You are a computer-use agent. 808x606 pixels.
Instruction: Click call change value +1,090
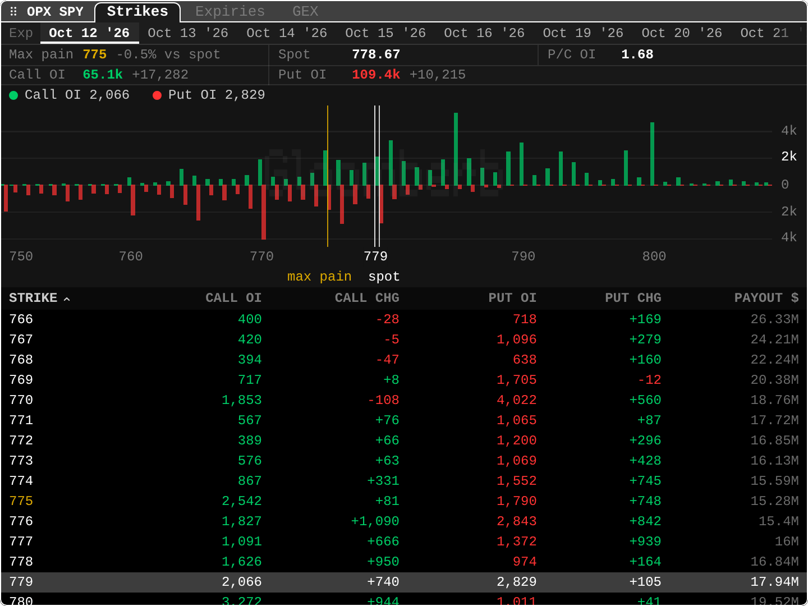(x=375, y=521)
